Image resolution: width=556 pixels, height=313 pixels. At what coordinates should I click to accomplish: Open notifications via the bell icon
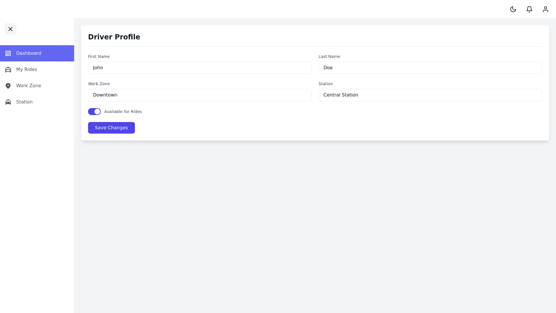point(529,9)
